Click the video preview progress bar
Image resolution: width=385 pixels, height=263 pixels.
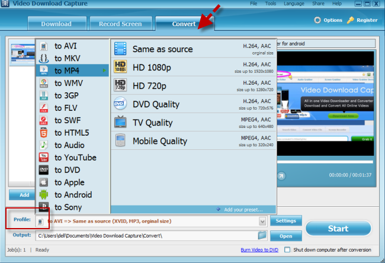coord(325,162)
